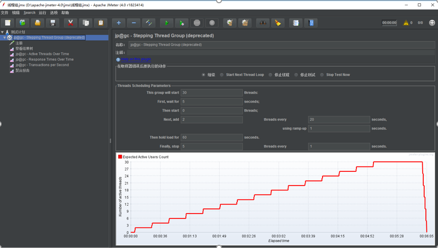Viewport: 438px width, 248px height.
Task: Select the Stop Test Now radio option
Action: tap(322, 75)
